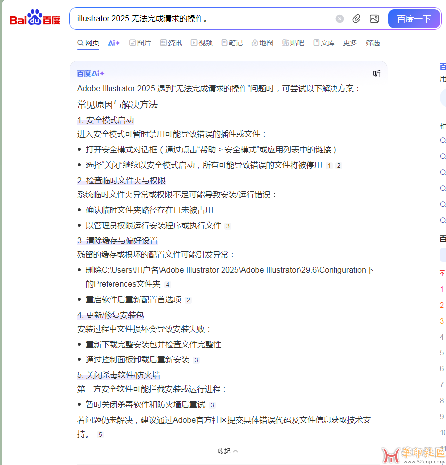Click heading 3. 清除缓存与偏好设置
Screen dimensions: 446x465
click(117, 241)
